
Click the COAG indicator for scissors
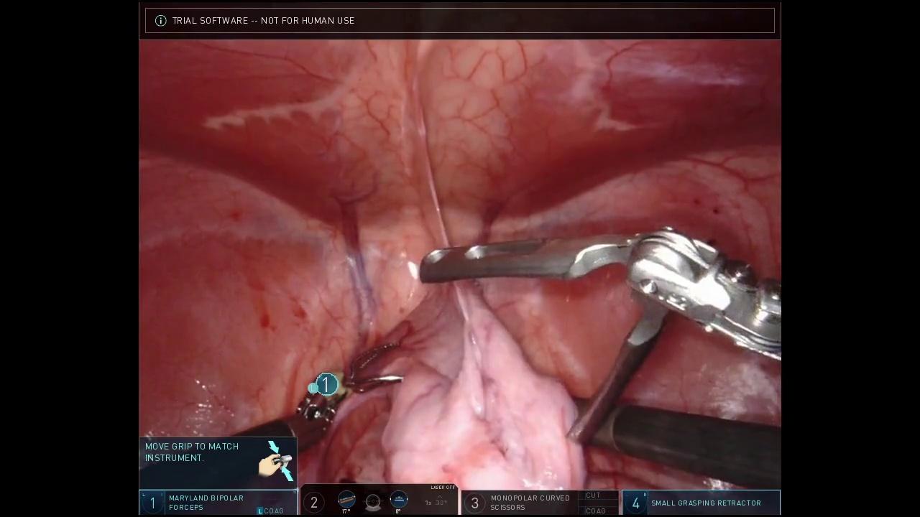596,511
